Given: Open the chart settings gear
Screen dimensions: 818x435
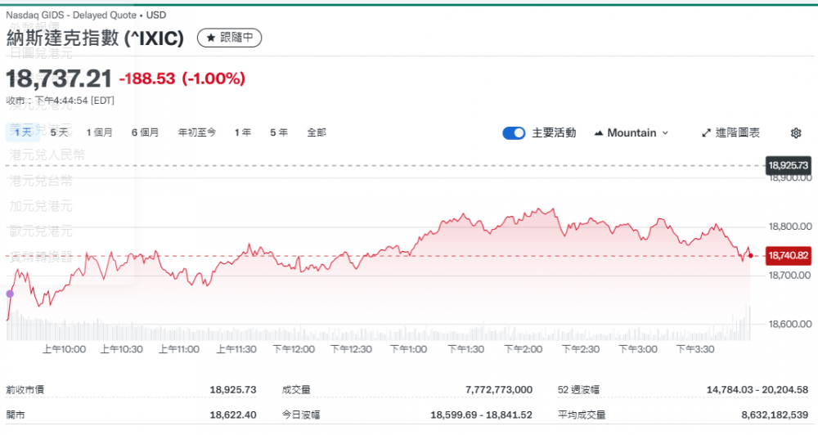Looking at the screenshot, I should [x=796, y=133].
